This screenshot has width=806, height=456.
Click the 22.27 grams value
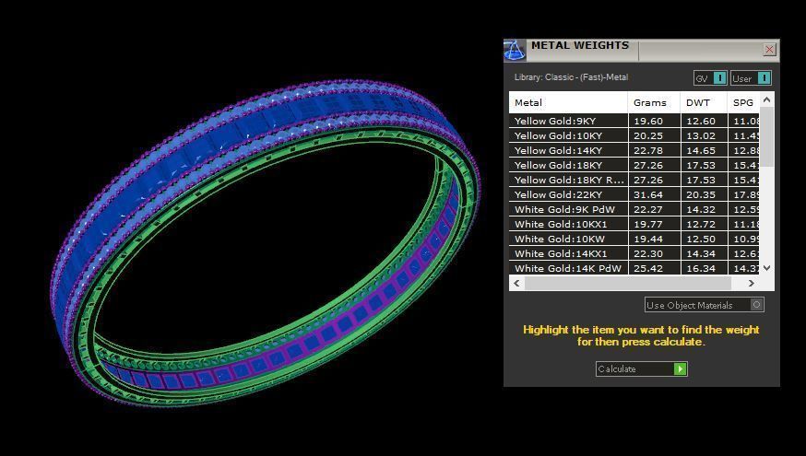648,209
